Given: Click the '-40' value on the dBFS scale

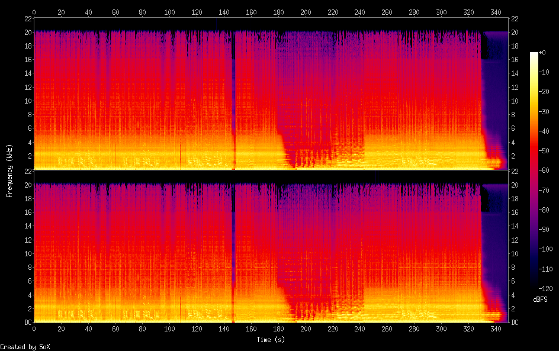Looking at the screenshot, I should click(x=544, y=131).
